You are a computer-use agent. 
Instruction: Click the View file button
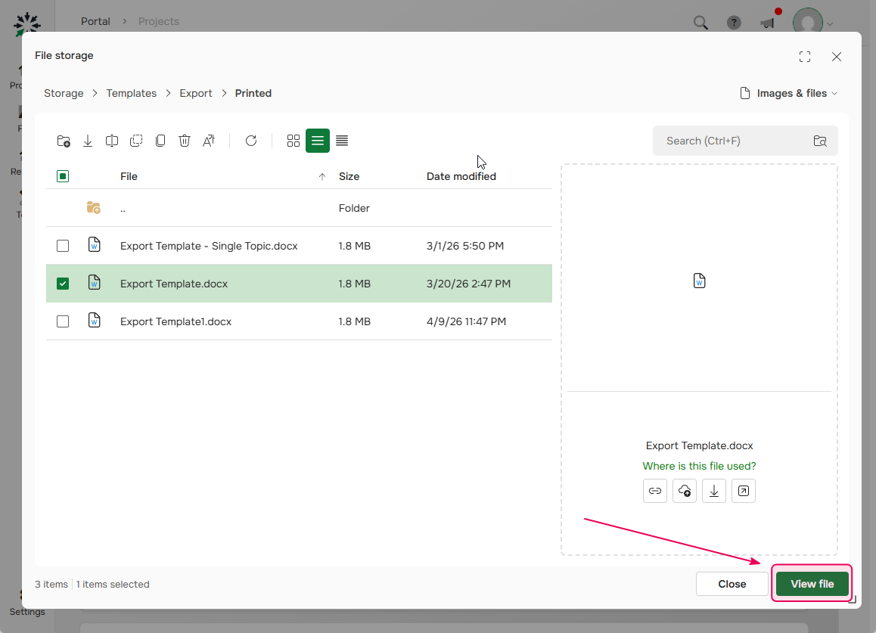pos(812,584)
